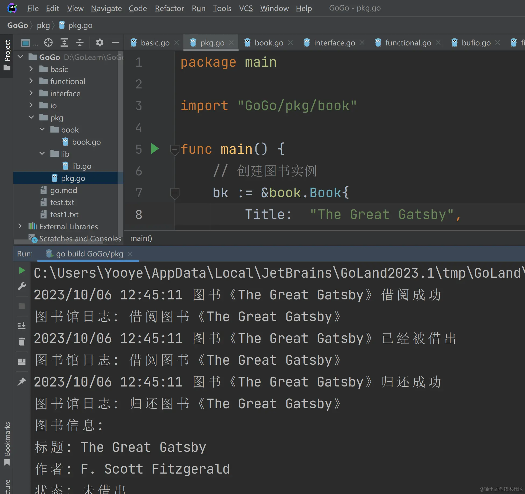Open the Project panel settings gear
525x494 pixels.
point(100,42)
